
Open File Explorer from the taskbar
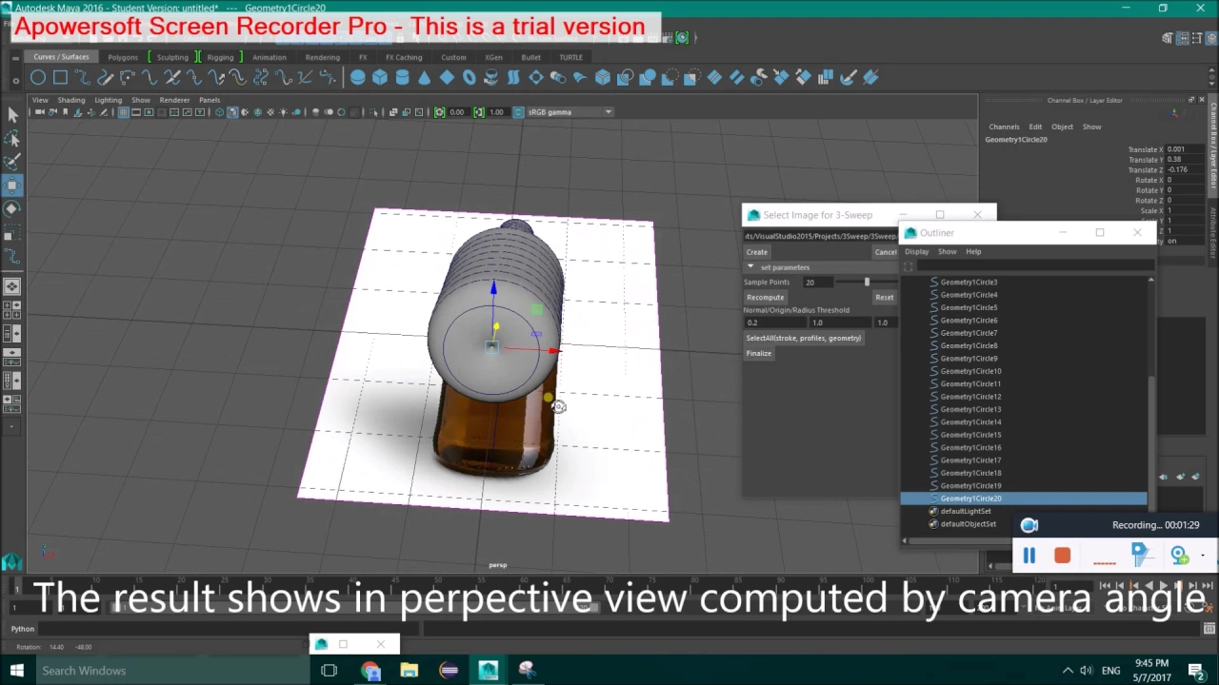(x=409, y=671)
